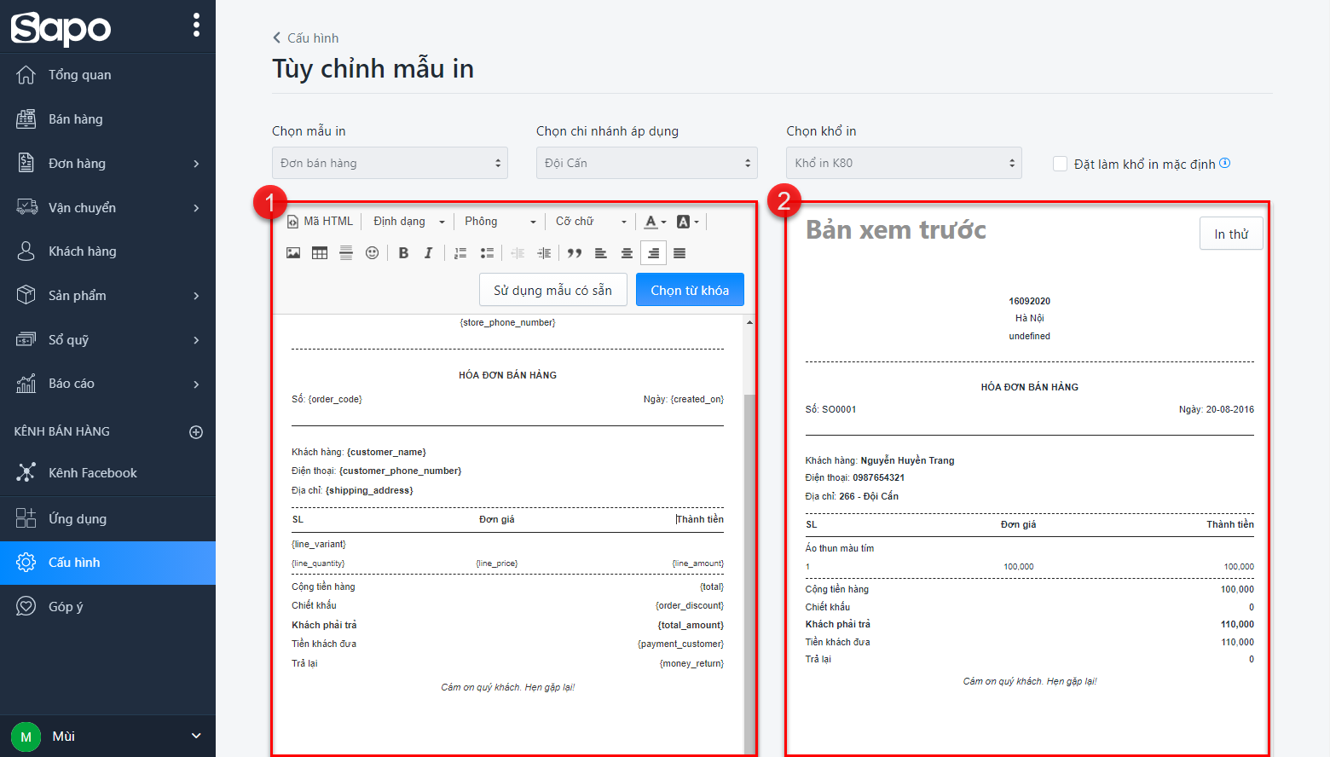Viewport: 1330px width, 757px height.
Task: Pick a text color from the underlined A
Action: pyautogui.click(x=655, y=222)
